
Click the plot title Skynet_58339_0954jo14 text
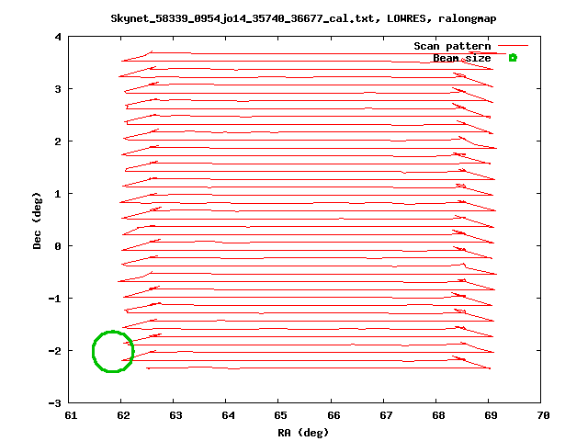[303, 18]
